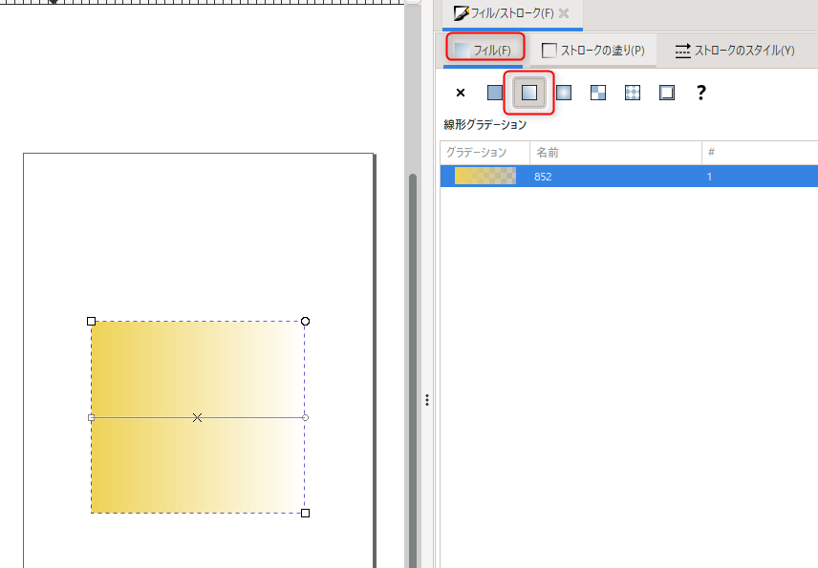Choose the Pattern fill icon

(633, 93)
